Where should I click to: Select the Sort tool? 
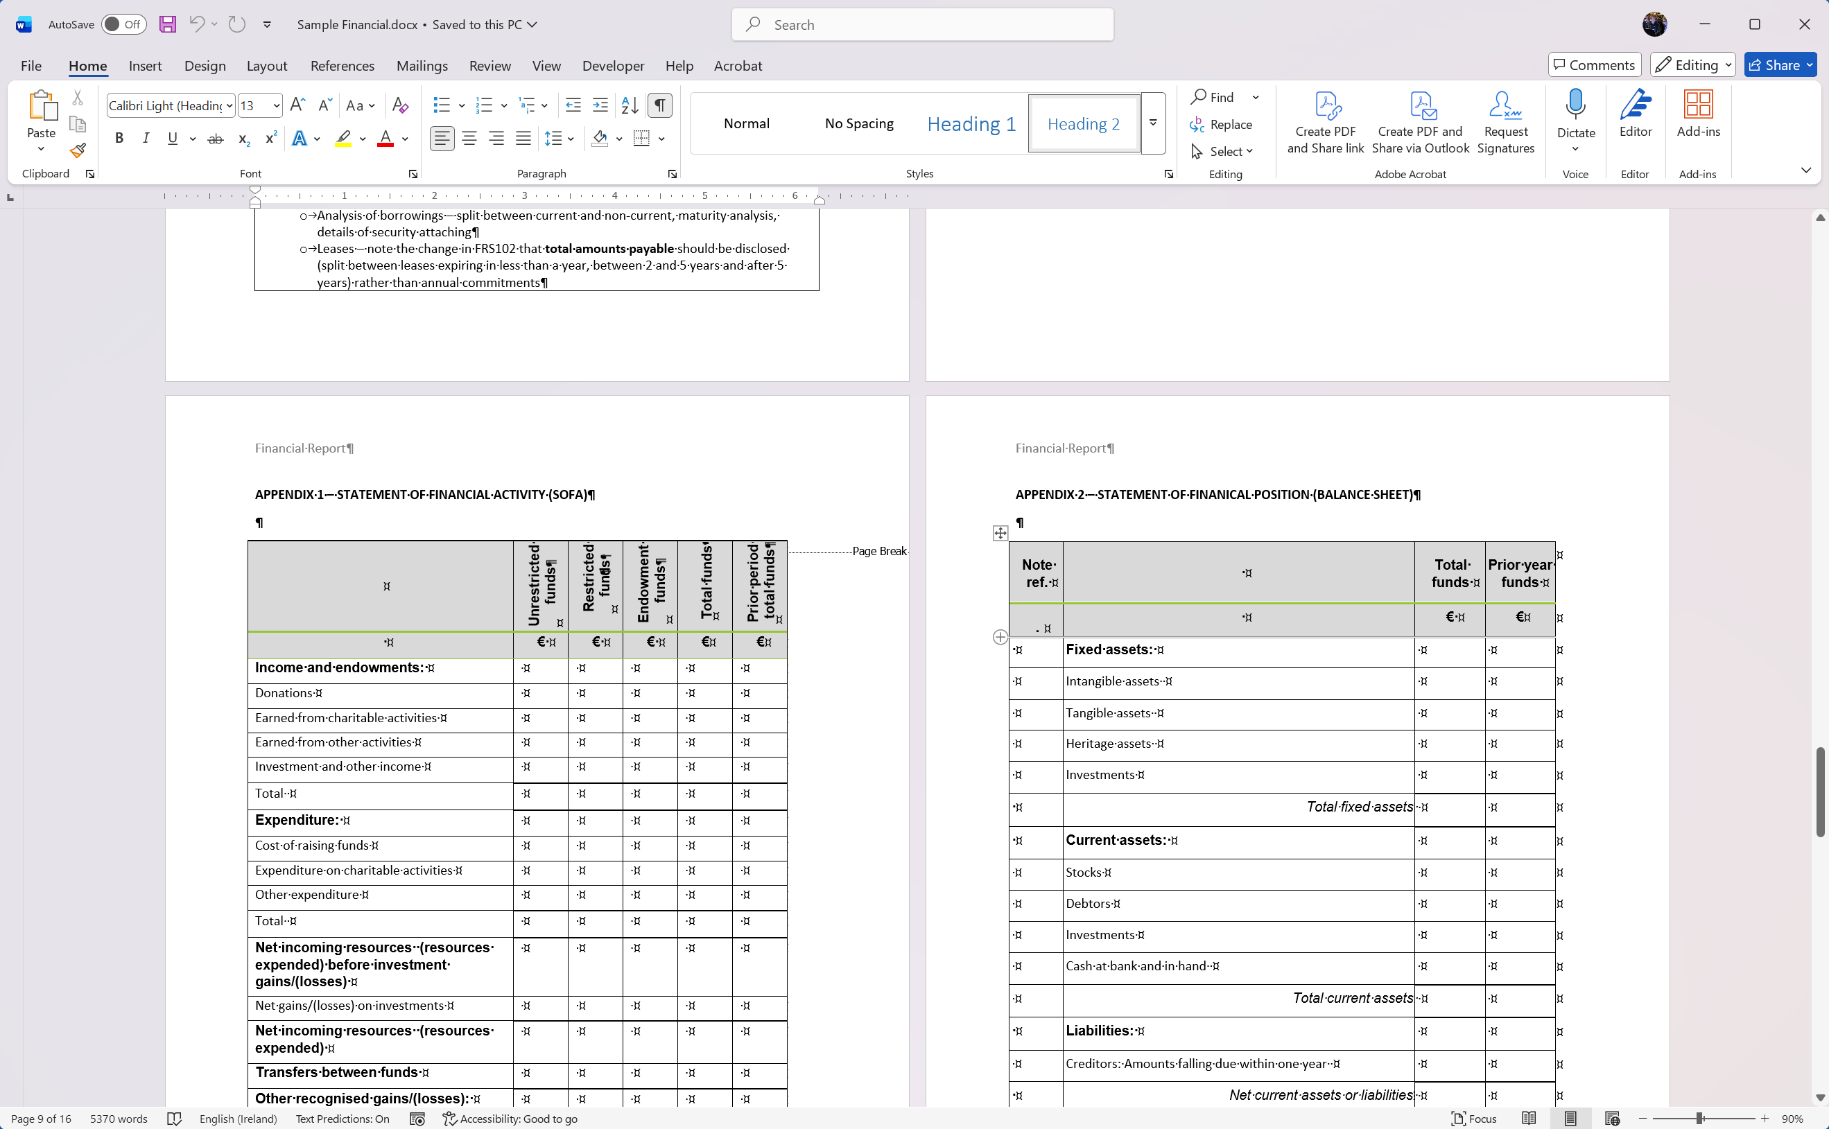(x=629, y=105)
